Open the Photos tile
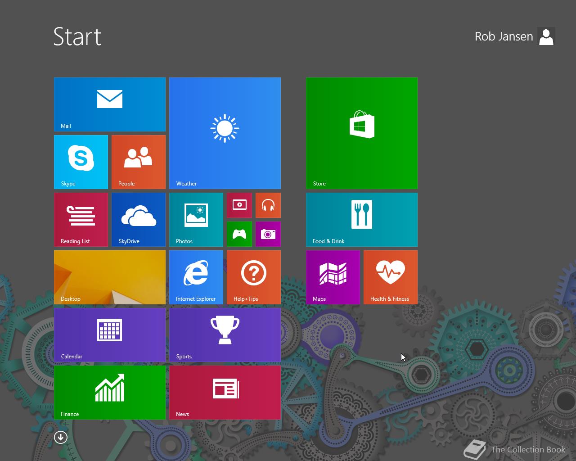The height and width of the screenshot is (461, 576). tap(196, 220)
